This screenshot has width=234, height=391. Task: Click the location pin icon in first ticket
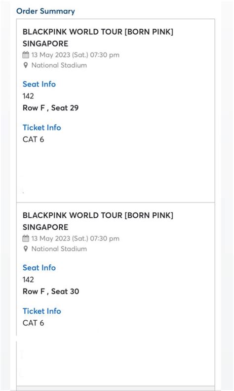pos(26,65)
